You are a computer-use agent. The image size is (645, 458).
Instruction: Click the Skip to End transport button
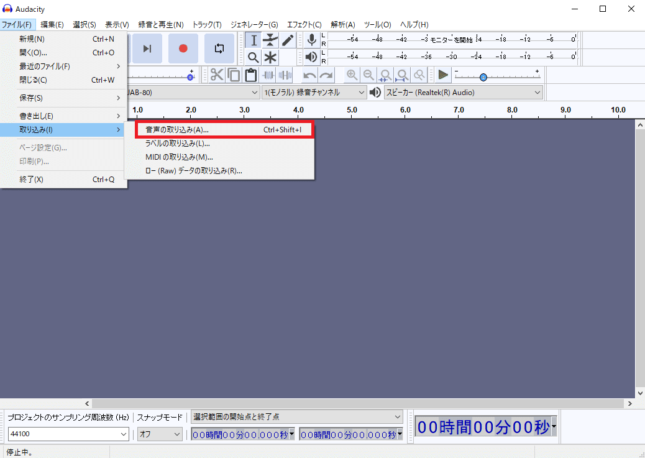click(x=147, y=48)
